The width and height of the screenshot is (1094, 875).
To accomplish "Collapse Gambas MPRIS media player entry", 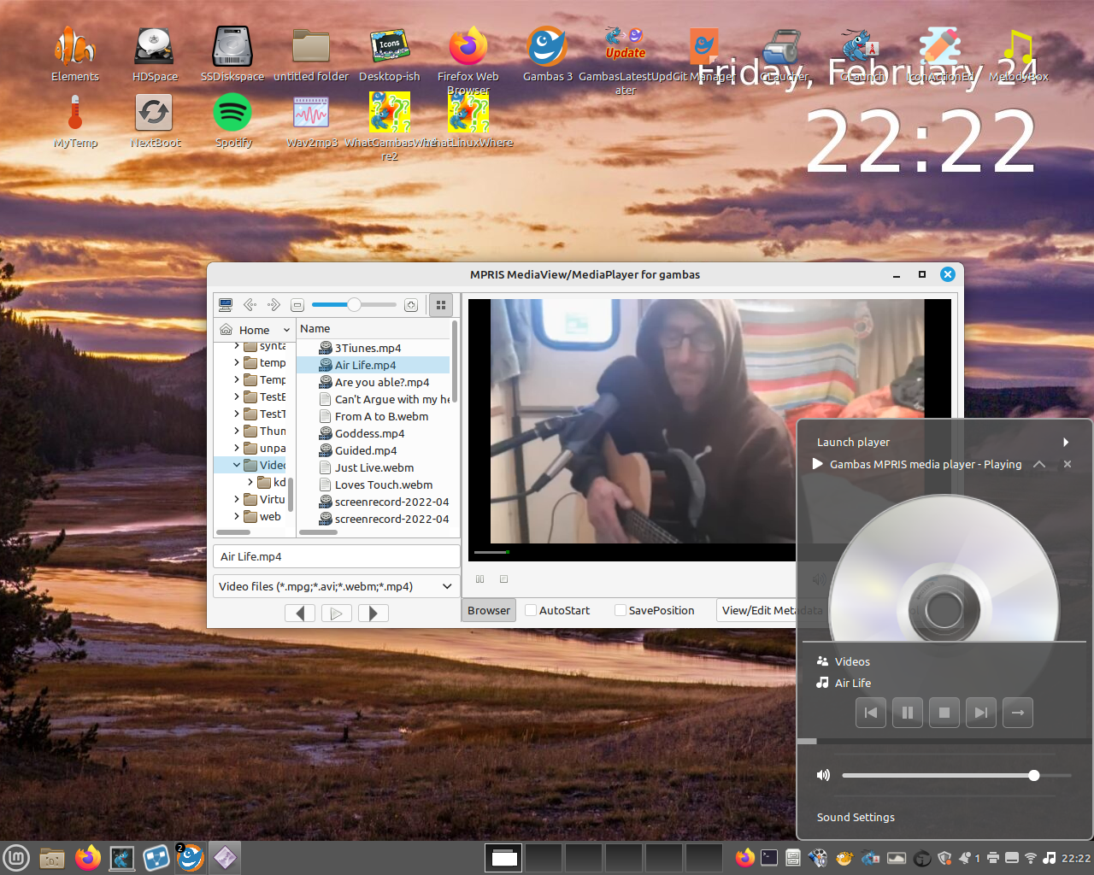I will [x=1039, y=464].
